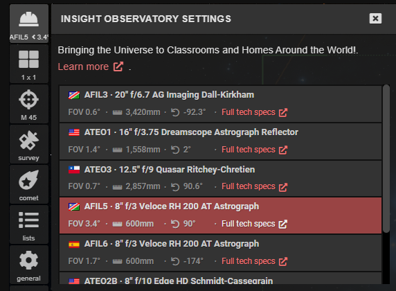Open Full tech specs for ATEO3
This screenshot has width=396, height=291.
click(x=254, y=186)
